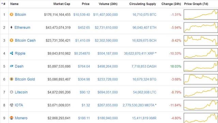Click the IOTA logo icon

(12, 105)
